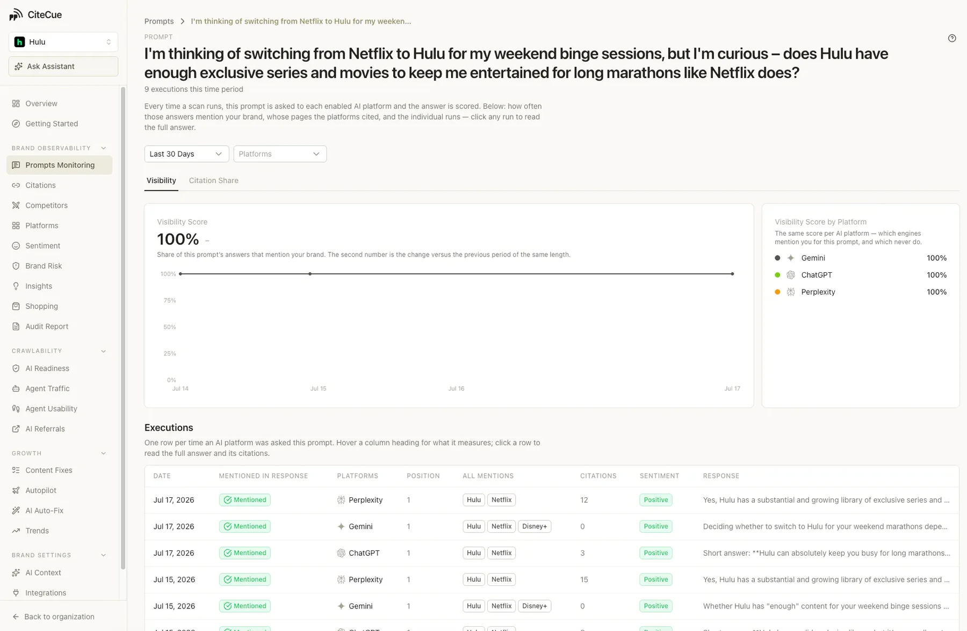
Task: Click the CiteCue logo icon
Action: [x=16, y=14]
